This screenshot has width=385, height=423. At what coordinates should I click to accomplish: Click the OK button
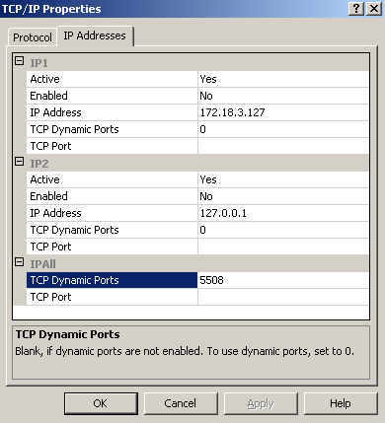coord(101,403)
